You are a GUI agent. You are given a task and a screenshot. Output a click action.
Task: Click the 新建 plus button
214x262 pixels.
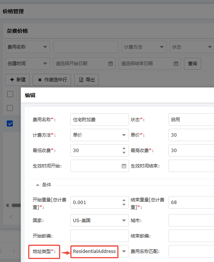point(17,80)
